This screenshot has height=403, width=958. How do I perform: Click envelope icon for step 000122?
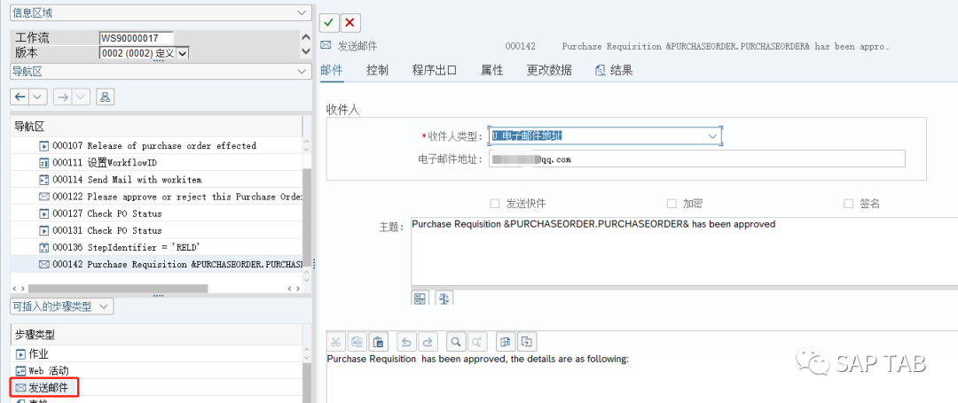pyautogui.click(x=44, y=197)
